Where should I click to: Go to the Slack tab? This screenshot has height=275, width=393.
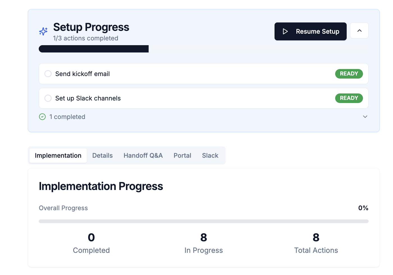(210, 155)
